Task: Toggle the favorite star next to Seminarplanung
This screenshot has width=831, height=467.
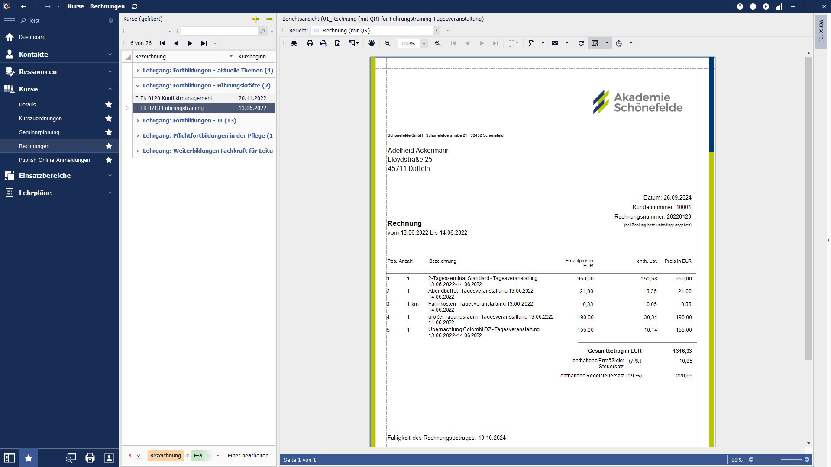Action: pos(109,132)
